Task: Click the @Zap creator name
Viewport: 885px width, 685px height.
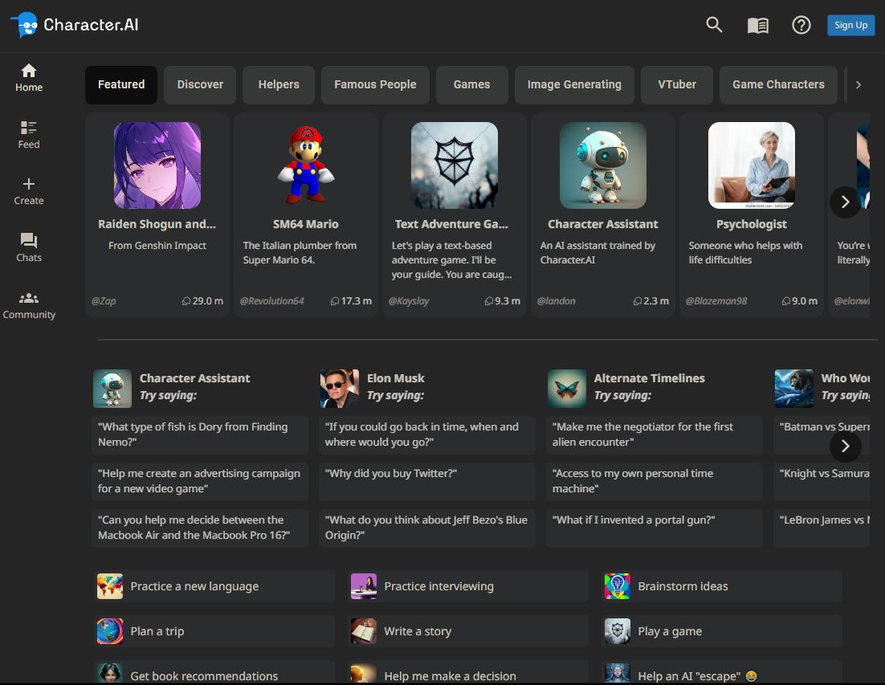Action: pos(104,301)
